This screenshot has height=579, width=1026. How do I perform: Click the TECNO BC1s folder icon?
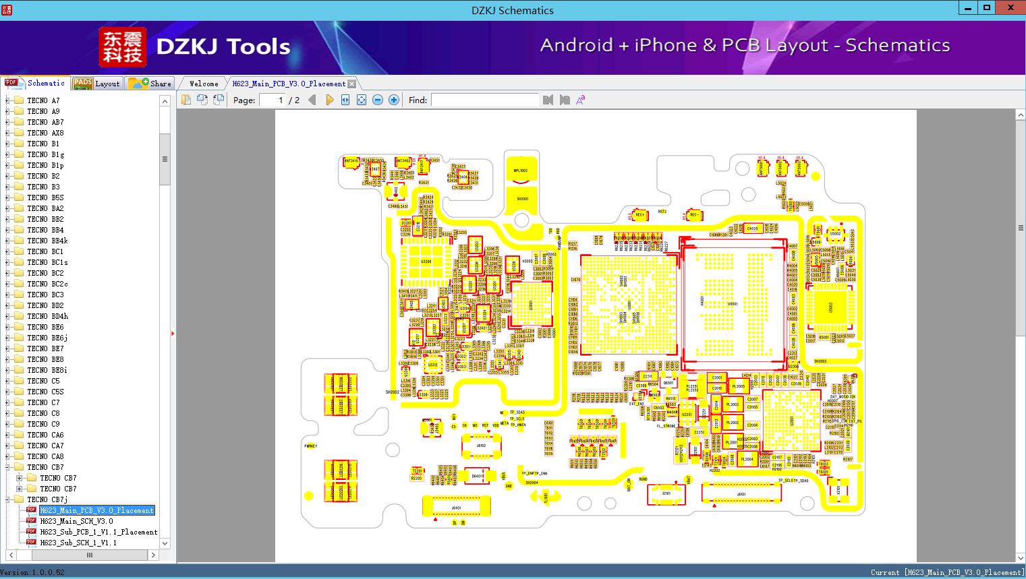[19, 262]
